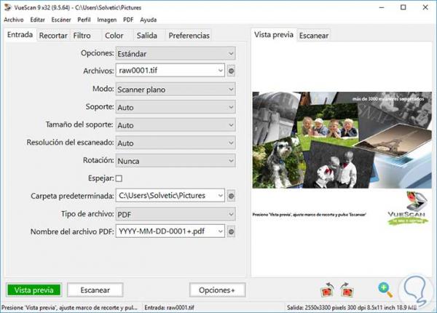The width and height of the screenshot is (437, 313).
Task: Open the Tamaño del soporte dropdown
Action: click(x=176, y=125)
